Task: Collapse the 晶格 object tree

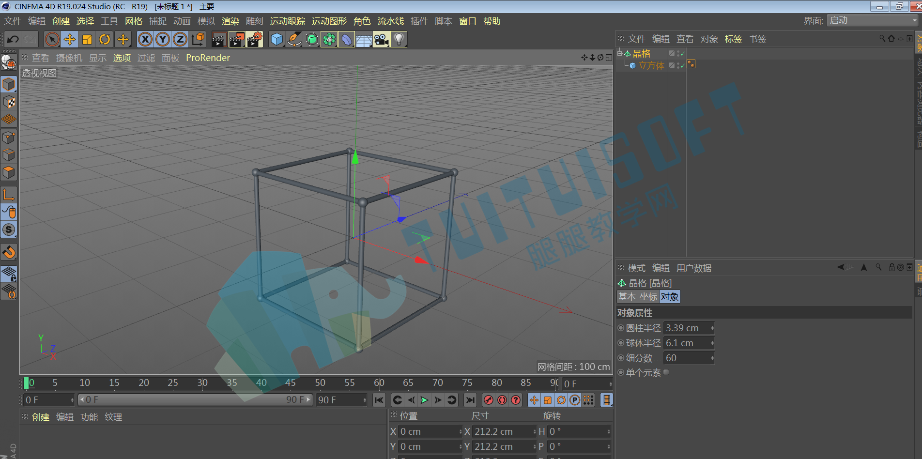Action: coord(620,53)
